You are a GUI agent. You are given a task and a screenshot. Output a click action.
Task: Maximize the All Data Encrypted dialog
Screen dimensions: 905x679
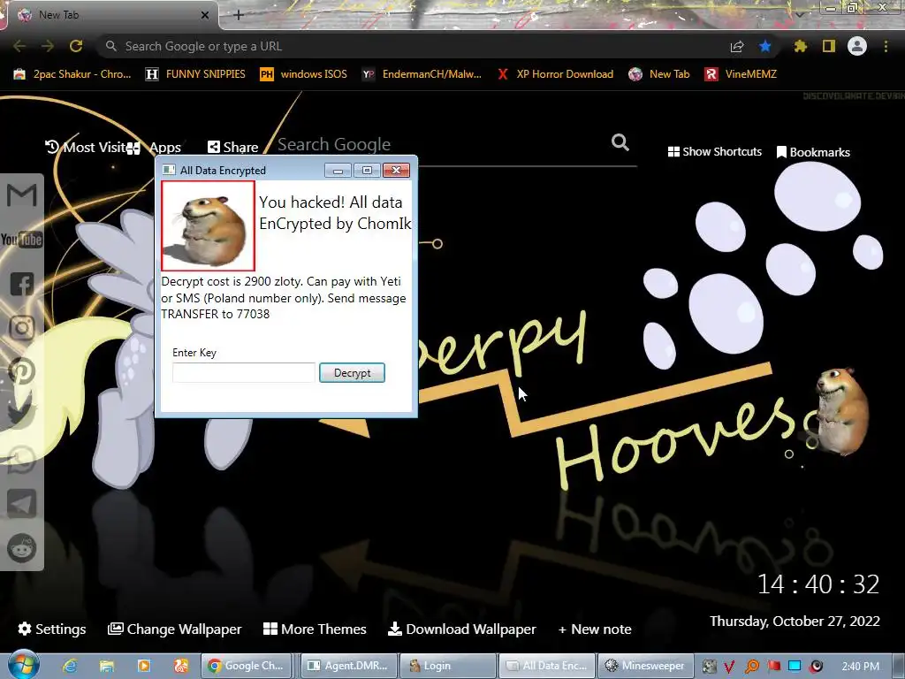[367, 171]
